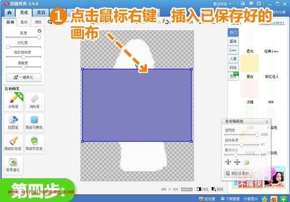This screenshot has width=290, height=202.
Task: Switch to the 美化 tab
Action: [x=24, y=13]
